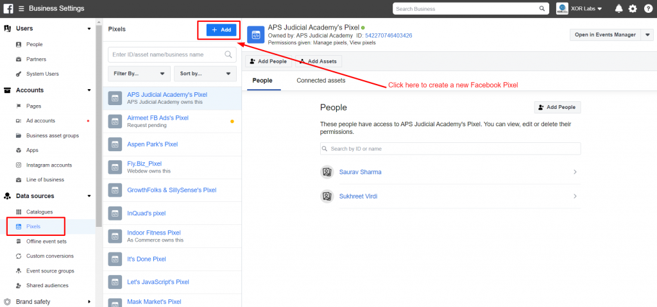Image resolution: width=657 pixels, height=307 pixels.
Task: Click the Brand safety shield icon
Action: coord(7,302)
